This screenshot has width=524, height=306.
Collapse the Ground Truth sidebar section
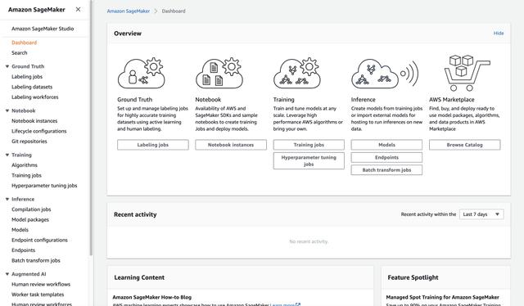tap(7, 66)
